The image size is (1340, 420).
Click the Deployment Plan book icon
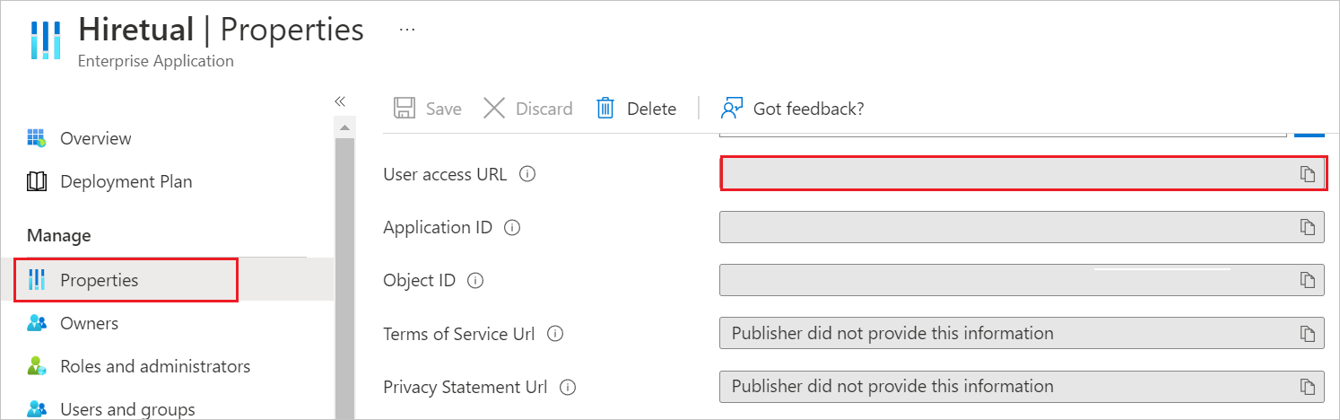point(37,181)
